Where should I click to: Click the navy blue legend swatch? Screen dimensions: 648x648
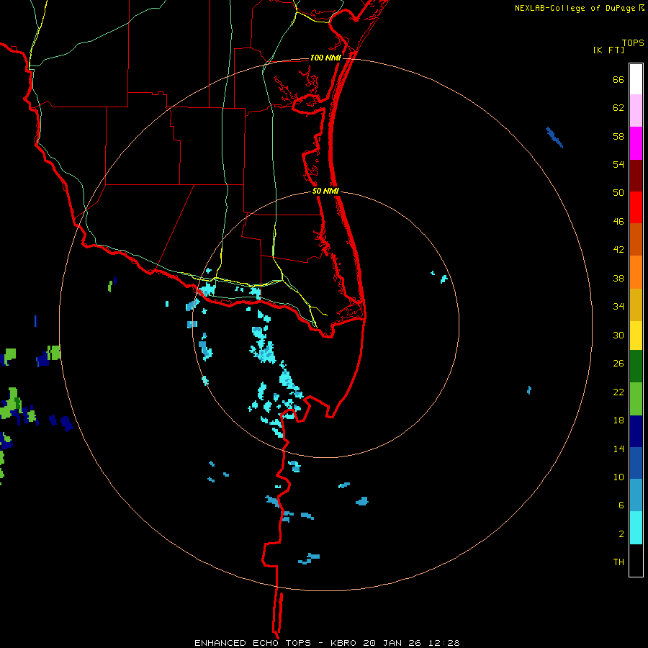click(636, 431)
